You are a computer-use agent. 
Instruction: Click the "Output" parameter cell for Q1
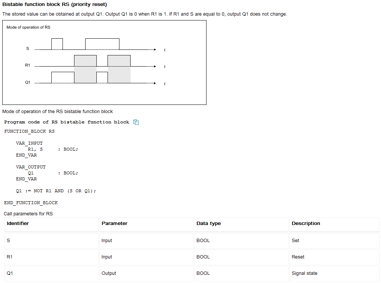coord(109,273)
